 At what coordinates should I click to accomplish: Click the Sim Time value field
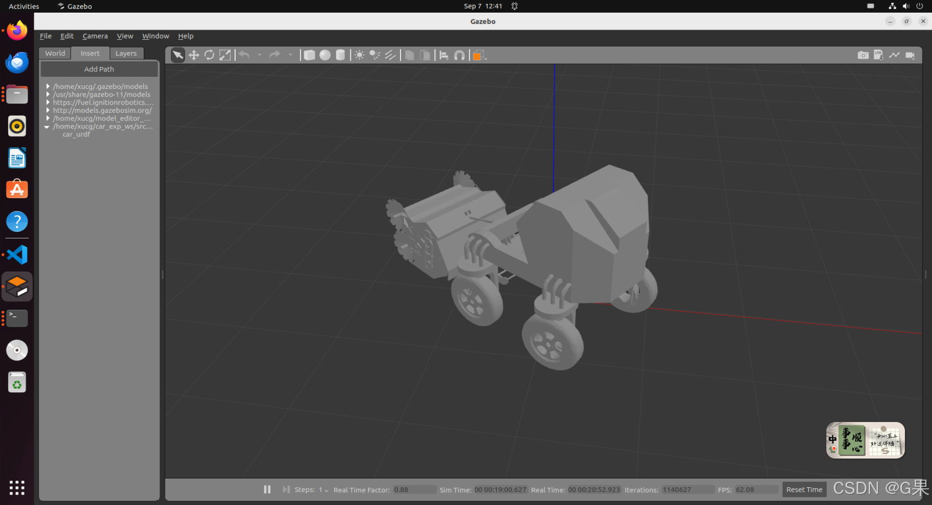click(501, 490)
